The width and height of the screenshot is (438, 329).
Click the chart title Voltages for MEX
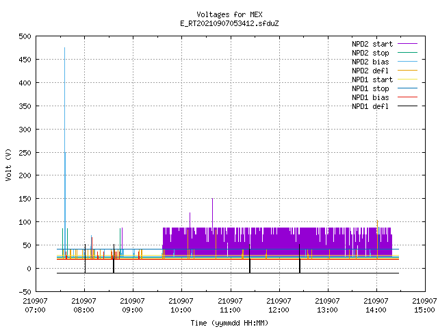229,14
